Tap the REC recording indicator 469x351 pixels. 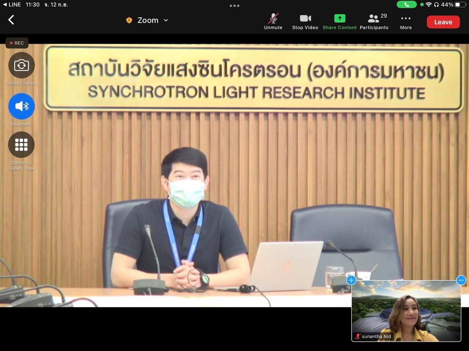tap(17, 43)
